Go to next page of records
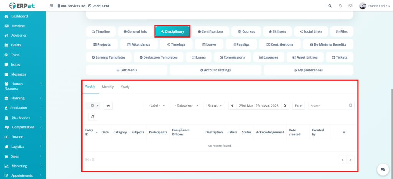 350,159
